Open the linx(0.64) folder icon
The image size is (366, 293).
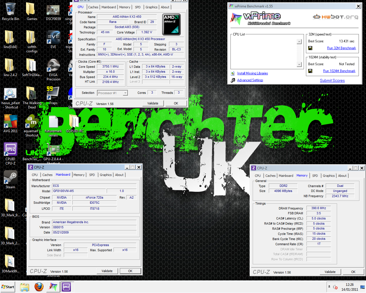click(x=10, y=39)
